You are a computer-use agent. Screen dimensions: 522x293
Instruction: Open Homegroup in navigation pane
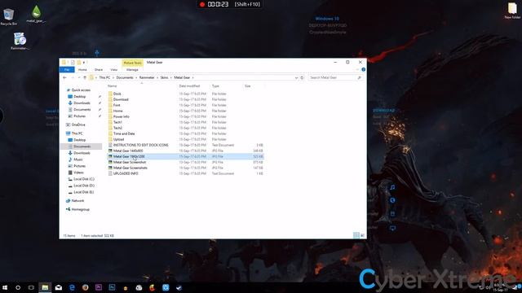click(78, 210)
